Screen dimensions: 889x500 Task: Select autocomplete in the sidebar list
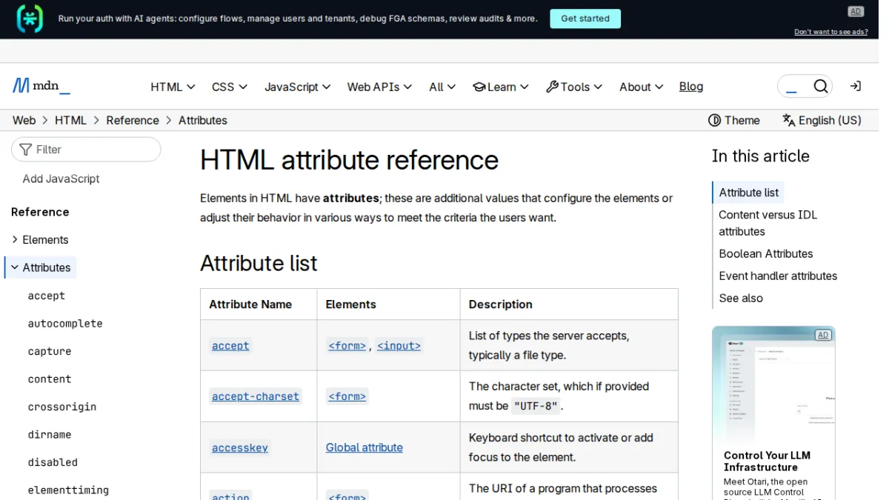pos(65,324)
